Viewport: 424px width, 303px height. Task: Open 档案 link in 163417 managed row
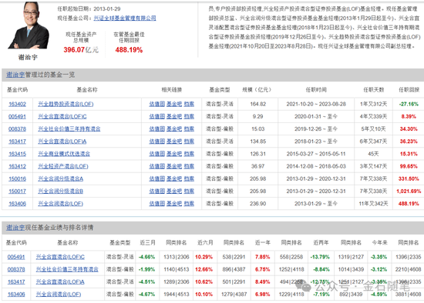[189, 142]
